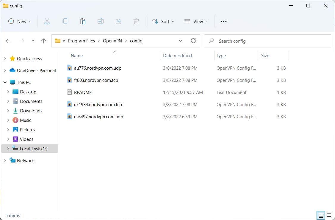Go up one folder level arrow
This screenshot has height=220, width=335.
coord(44,41)
